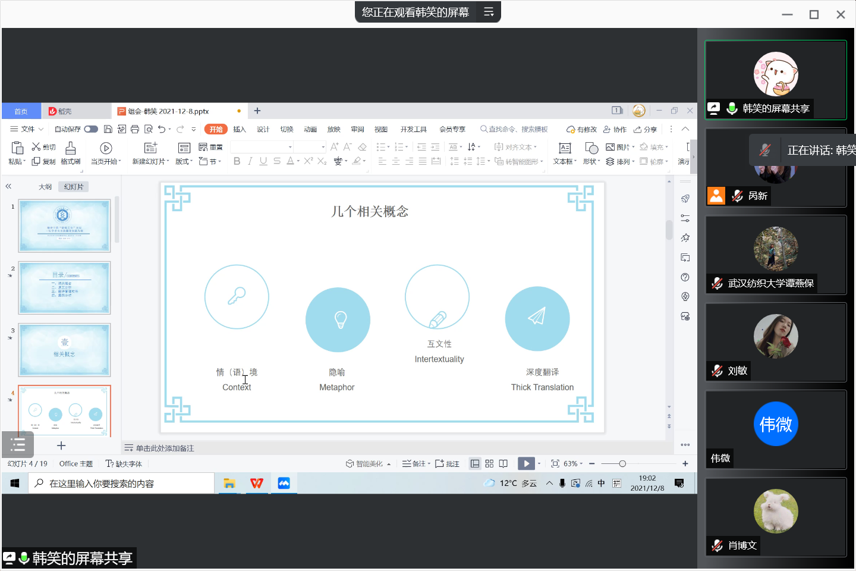The height and width of the screenshot is (571, 856).
Task: Click the 分享 share button
Action: tap(646, 129)
